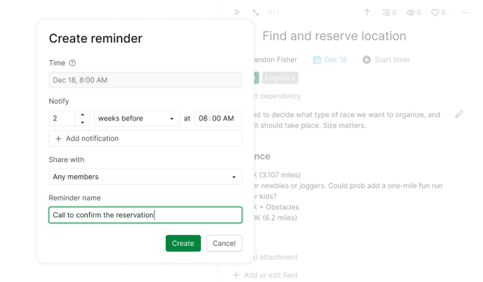Open the Any members share dropdown

click(x=145, y=176)
